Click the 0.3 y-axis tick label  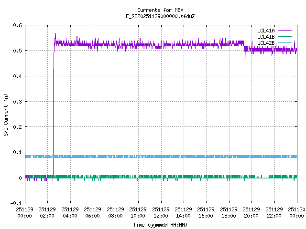click(17, 102)
